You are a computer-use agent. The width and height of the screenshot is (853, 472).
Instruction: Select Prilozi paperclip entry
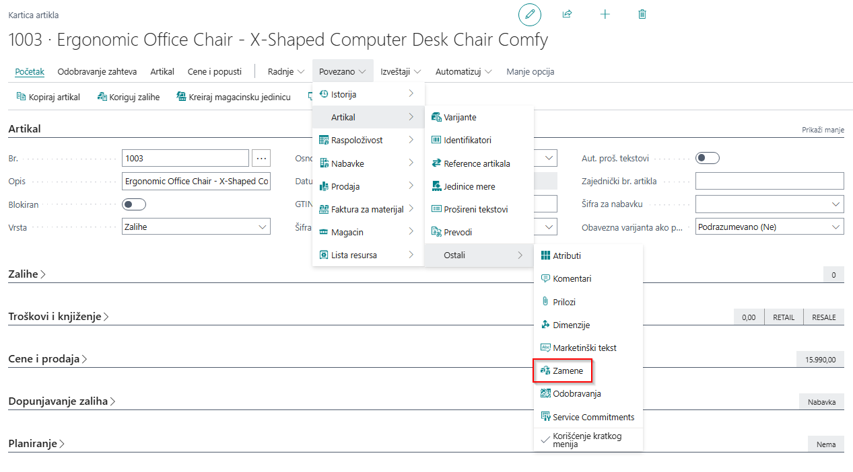(564, 302)
